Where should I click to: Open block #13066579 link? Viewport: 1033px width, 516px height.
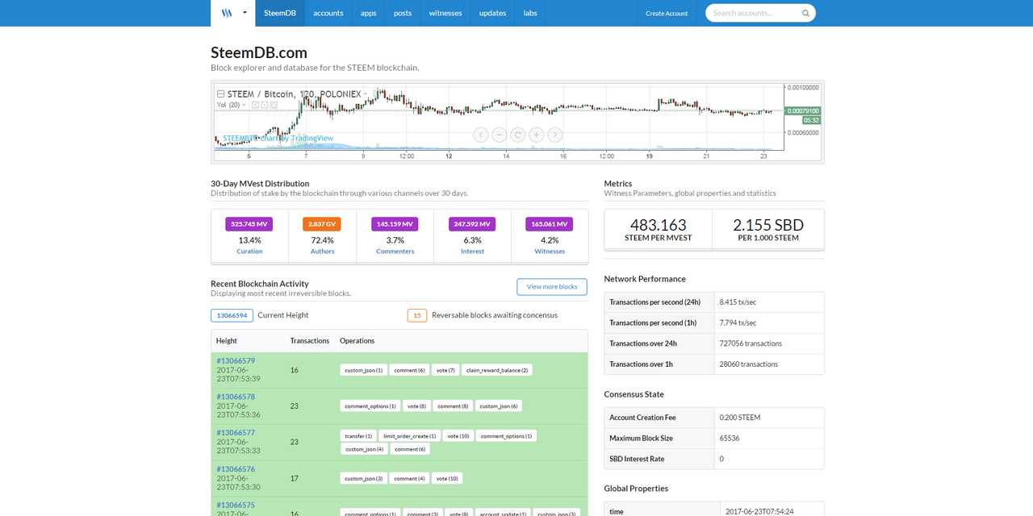pos(236,360)
